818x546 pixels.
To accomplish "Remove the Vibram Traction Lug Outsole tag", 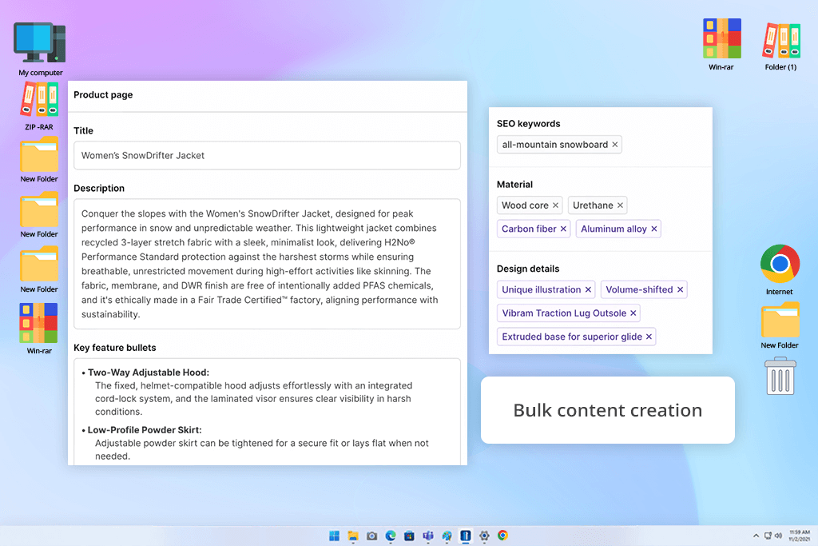I will (x=633, y=313).
